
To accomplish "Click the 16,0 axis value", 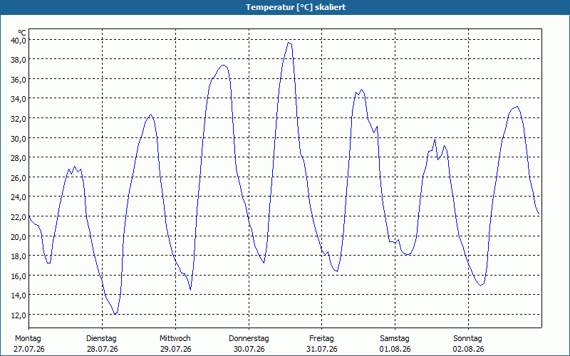I will tap(19, 276).
